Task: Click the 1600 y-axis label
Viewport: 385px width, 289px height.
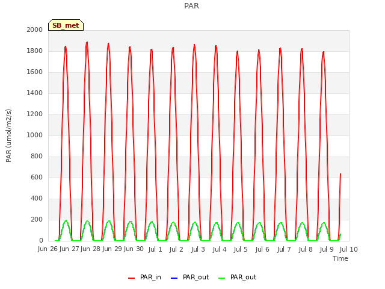Action: [x=35, y=72]
